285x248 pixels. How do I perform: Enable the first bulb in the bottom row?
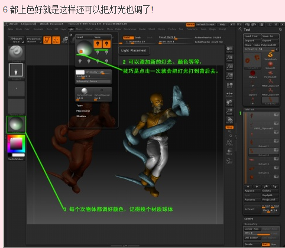(80, 61)
